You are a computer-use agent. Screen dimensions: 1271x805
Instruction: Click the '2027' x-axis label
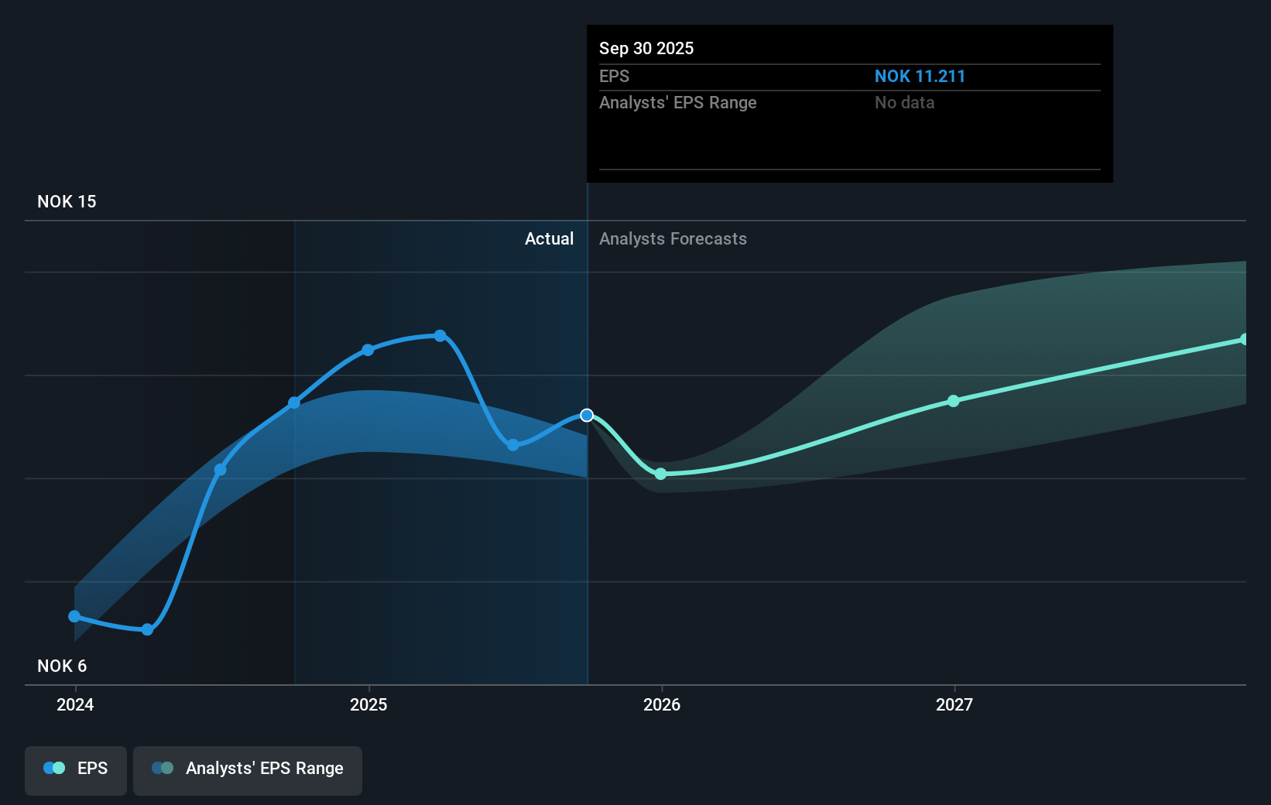pyautogui.click(x=954, y=704)
